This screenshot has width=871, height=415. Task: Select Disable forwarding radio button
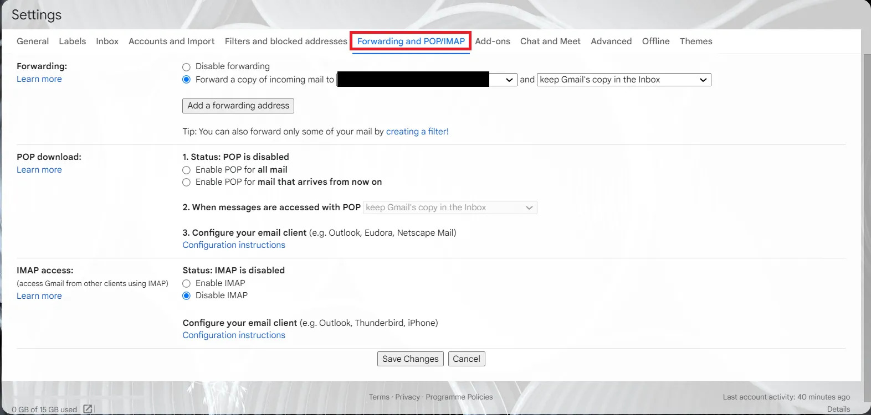pyautogui.click(x=186, y=67)
